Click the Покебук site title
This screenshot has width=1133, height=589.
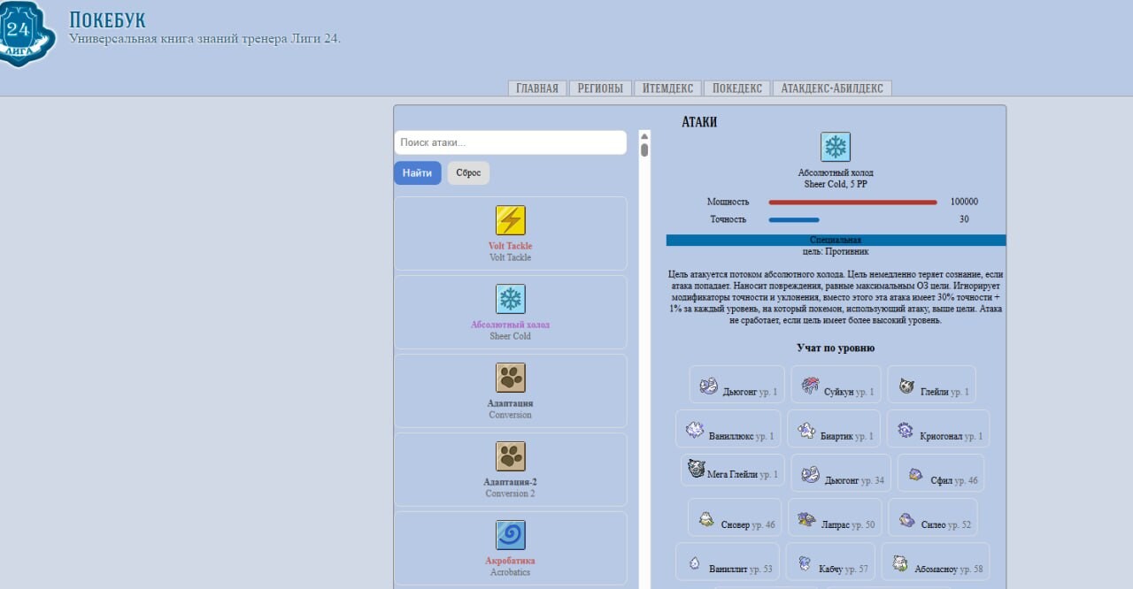tap(107, 19)
